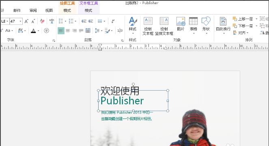Click 上移一层 (Bring Forward)

(243, 19)
